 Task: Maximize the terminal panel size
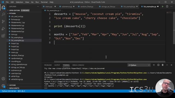pos(167,65)
